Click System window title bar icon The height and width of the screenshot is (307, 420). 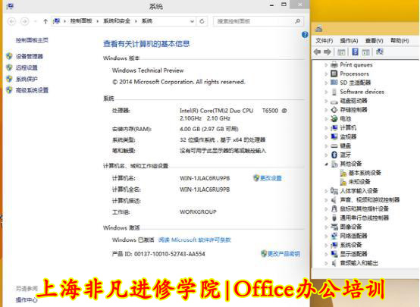pos(10,5)
